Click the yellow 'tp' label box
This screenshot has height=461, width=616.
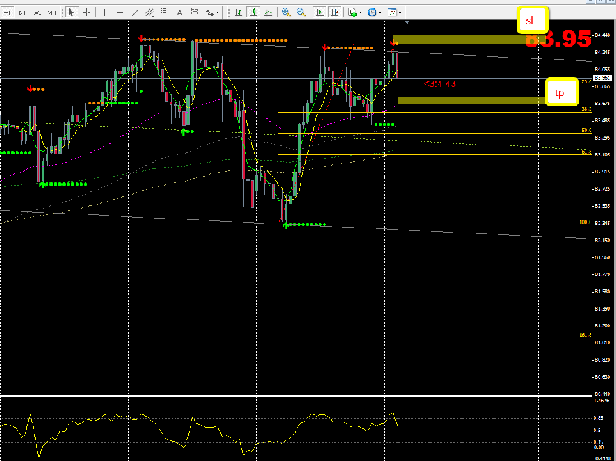562,92
